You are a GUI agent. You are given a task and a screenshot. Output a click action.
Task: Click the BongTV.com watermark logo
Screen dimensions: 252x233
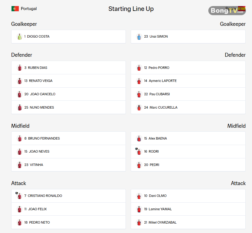click(x=227, y=11)
